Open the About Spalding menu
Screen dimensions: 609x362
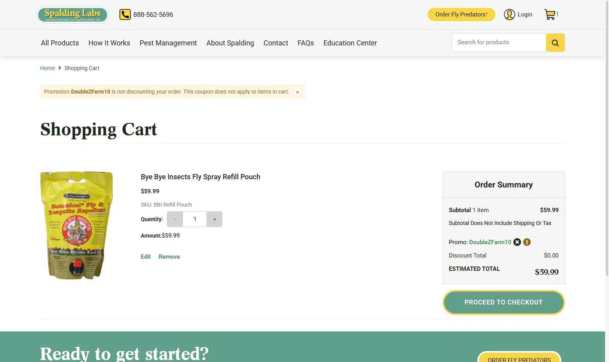coord(230,43)
